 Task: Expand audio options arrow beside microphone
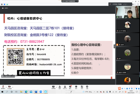pos(6,87)
